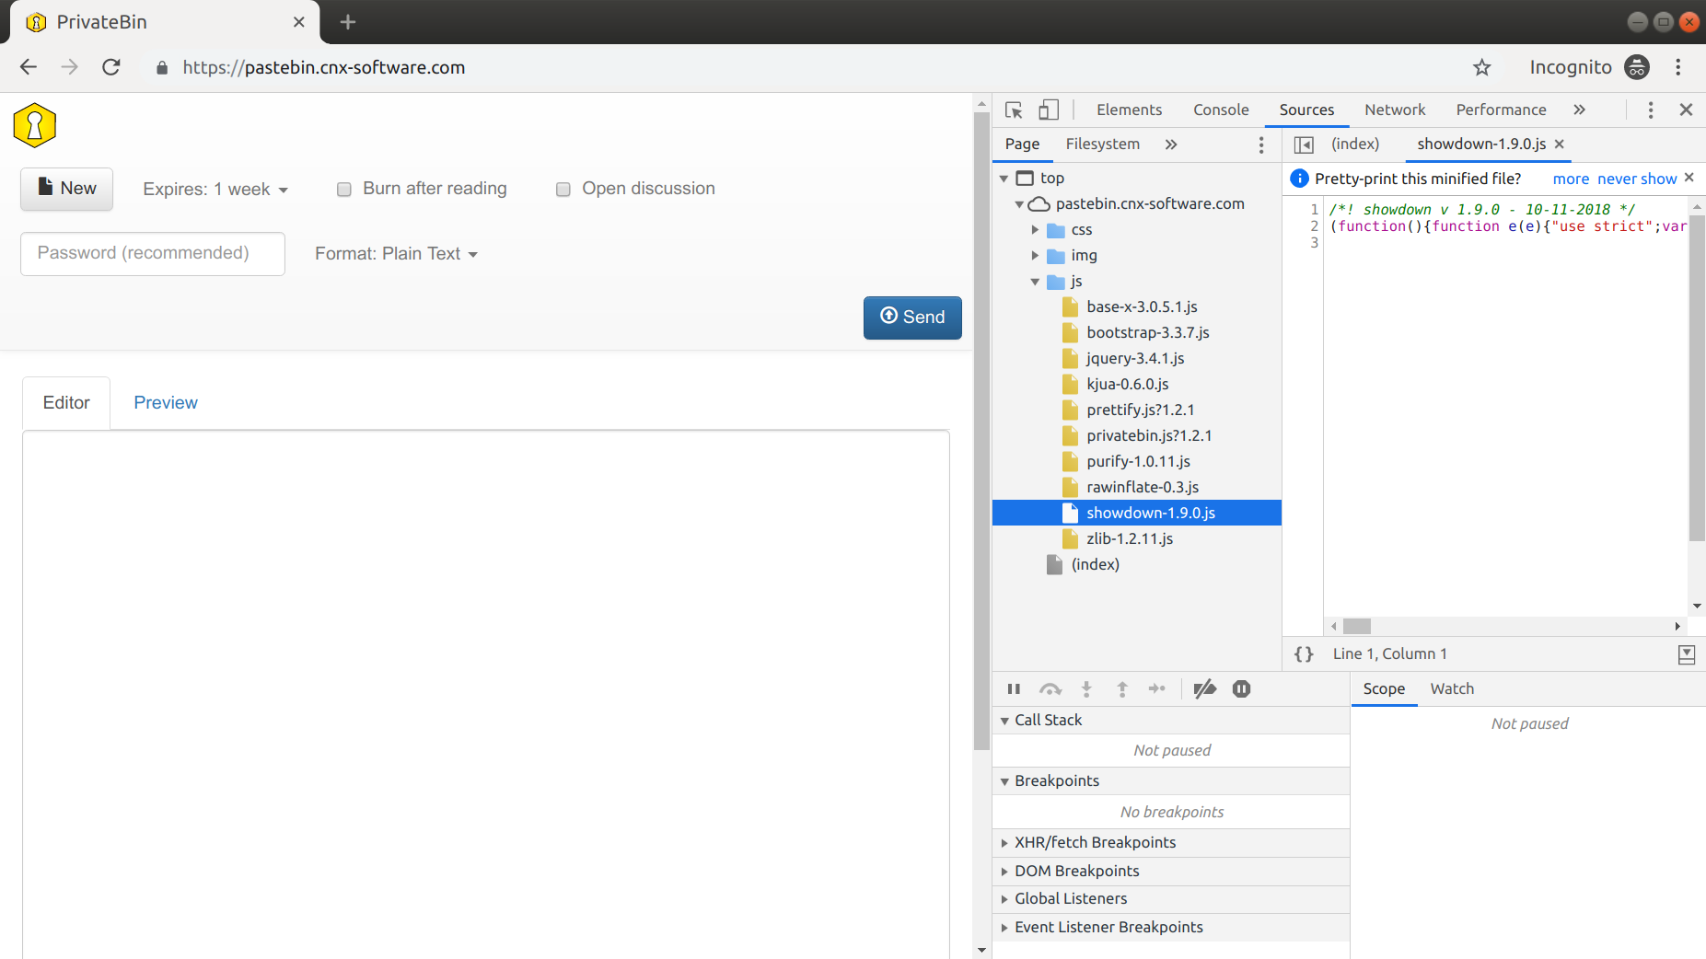Open the Preview tab of the editor
This screenshot has width=1706, height=959.
(165, 402)
